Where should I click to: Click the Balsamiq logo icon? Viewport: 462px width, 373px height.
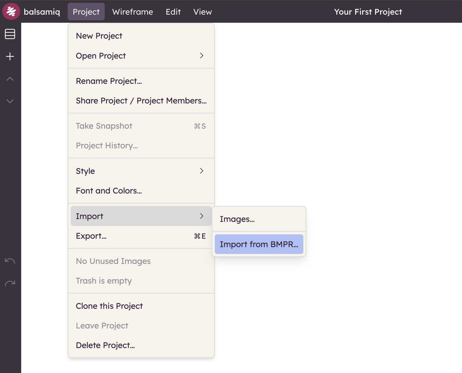click(11, 12)
